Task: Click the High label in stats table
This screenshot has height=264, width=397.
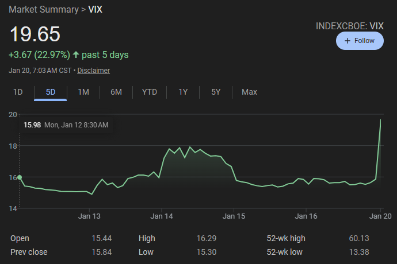Action: (x=147, y=239)
